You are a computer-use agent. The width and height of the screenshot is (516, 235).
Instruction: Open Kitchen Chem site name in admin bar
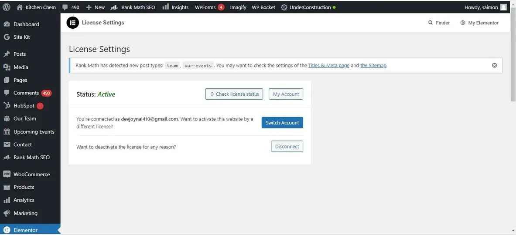click(x=41, y=7)
